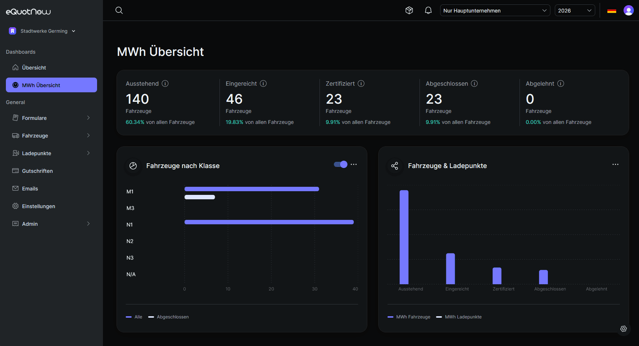Viewport: 639px width, 346px height.
Task: Open the settings gear at bottom right
Action: tap(624, 329)
